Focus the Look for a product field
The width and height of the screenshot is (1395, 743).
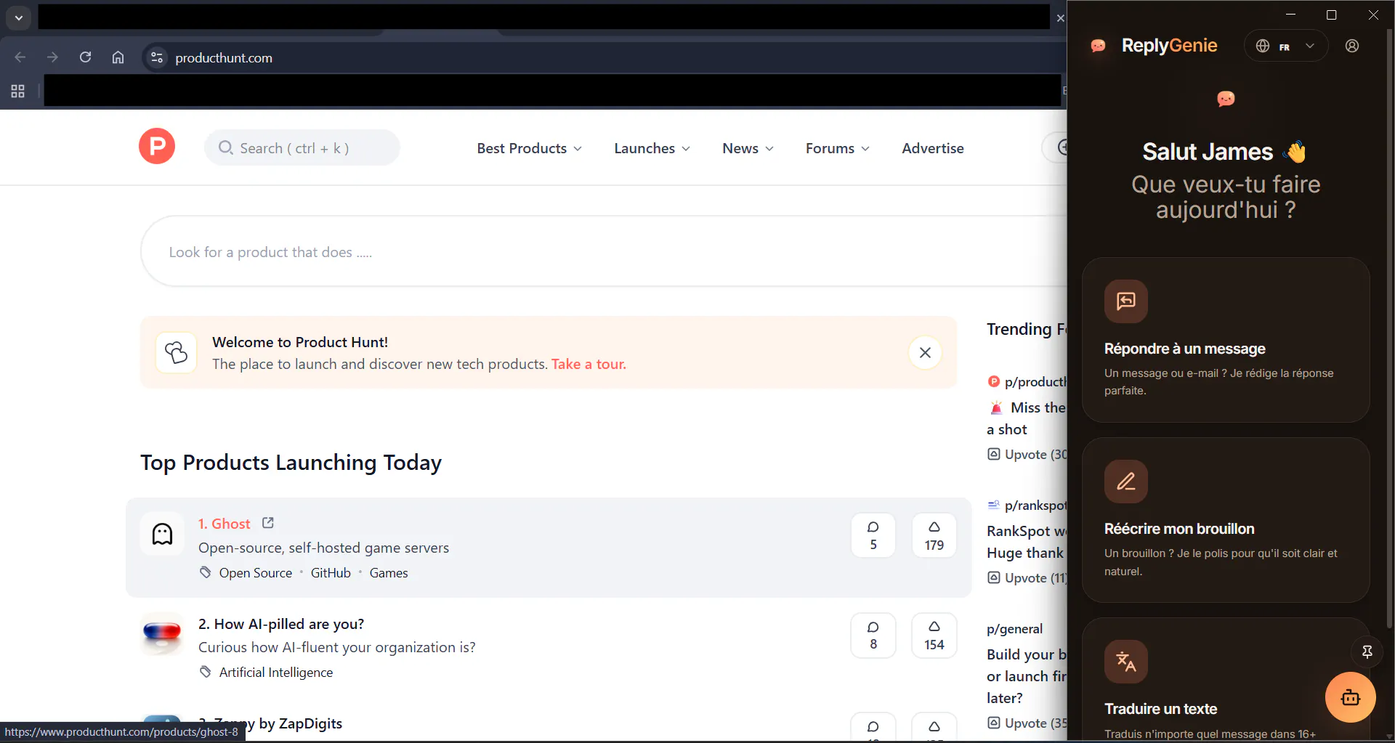[x=603, y=251]
